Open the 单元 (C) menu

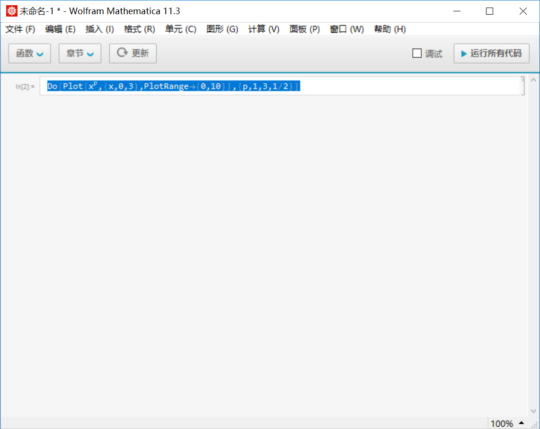[x=180, y=29]
